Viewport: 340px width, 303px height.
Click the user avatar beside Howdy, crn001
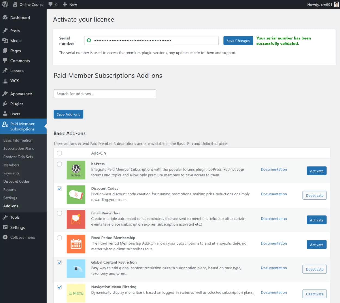336,4
